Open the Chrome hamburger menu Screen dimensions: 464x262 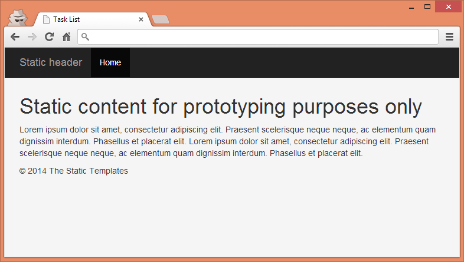tap(449, 37)
